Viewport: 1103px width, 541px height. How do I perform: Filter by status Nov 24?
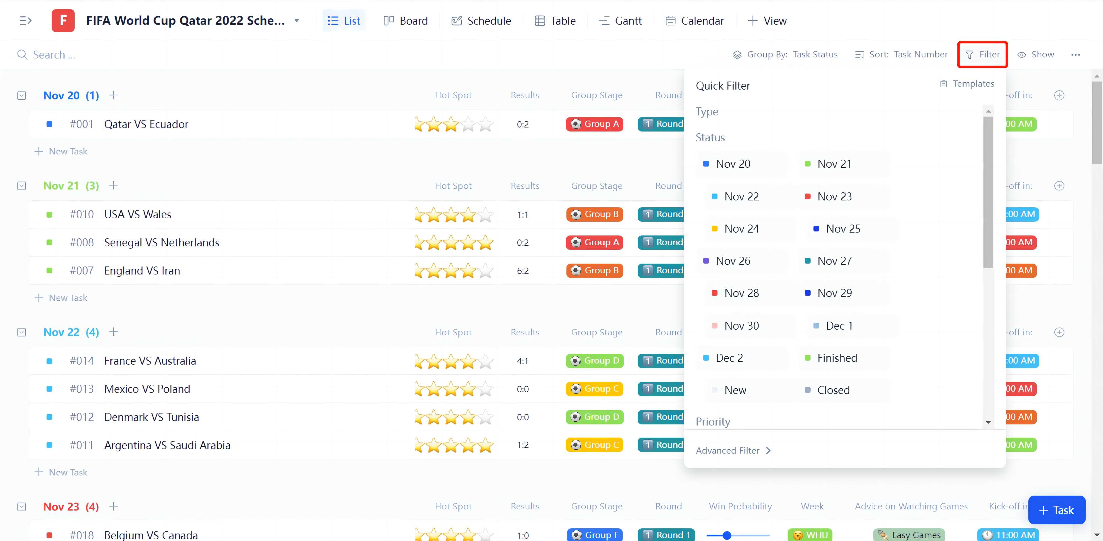click(751, 229)
